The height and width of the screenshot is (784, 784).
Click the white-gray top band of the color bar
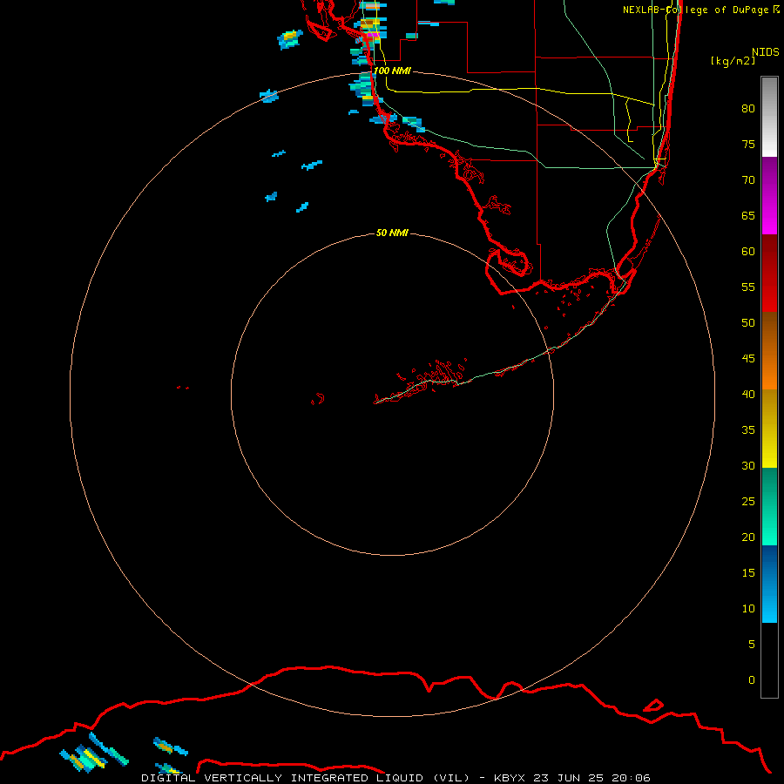pyautogui.click(x=769, y=117)
